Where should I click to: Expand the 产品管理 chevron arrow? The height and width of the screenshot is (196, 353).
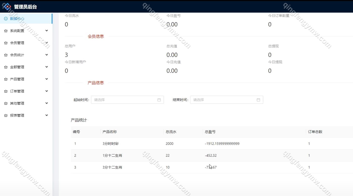pos(47,79)
